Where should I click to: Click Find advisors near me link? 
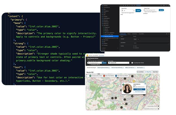[x=95, y=65]
